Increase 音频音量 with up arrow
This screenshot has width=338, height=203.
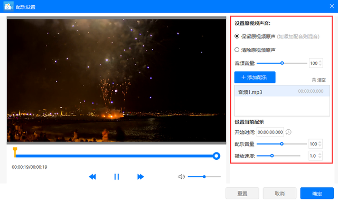click(320, 61)
